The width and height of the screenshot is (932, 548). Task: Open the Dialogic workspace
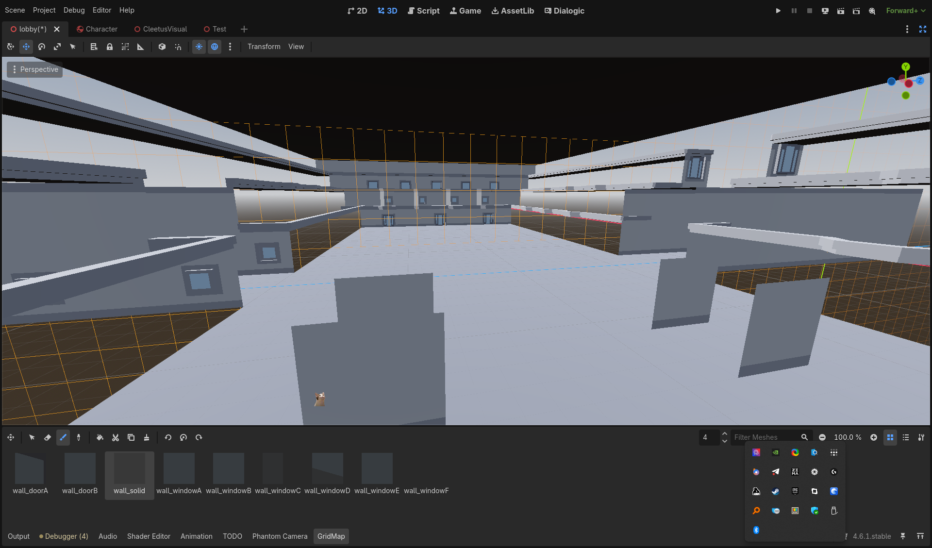[565, 11]
